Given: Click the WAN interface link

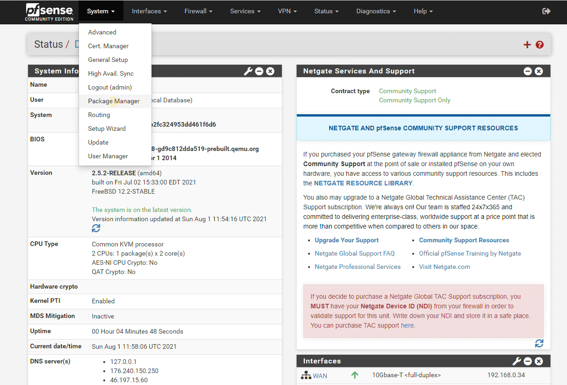Looking at the screenshot, I should click(320, 375).
